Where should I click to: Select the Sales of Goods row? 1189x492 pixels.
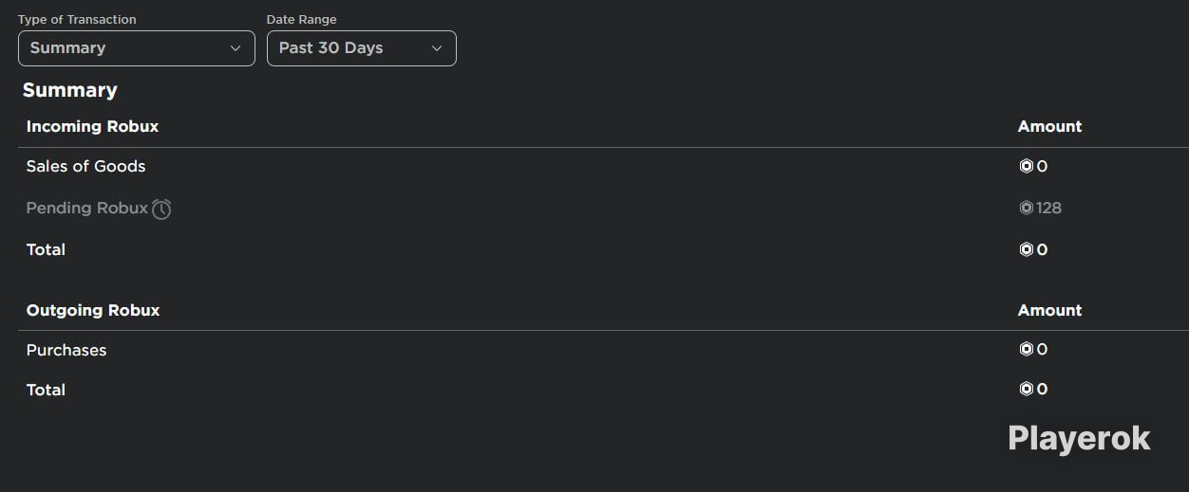tap(603, 166)
